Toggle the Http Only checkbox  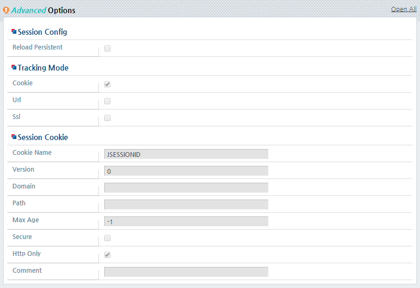click(x=107, y=255)
